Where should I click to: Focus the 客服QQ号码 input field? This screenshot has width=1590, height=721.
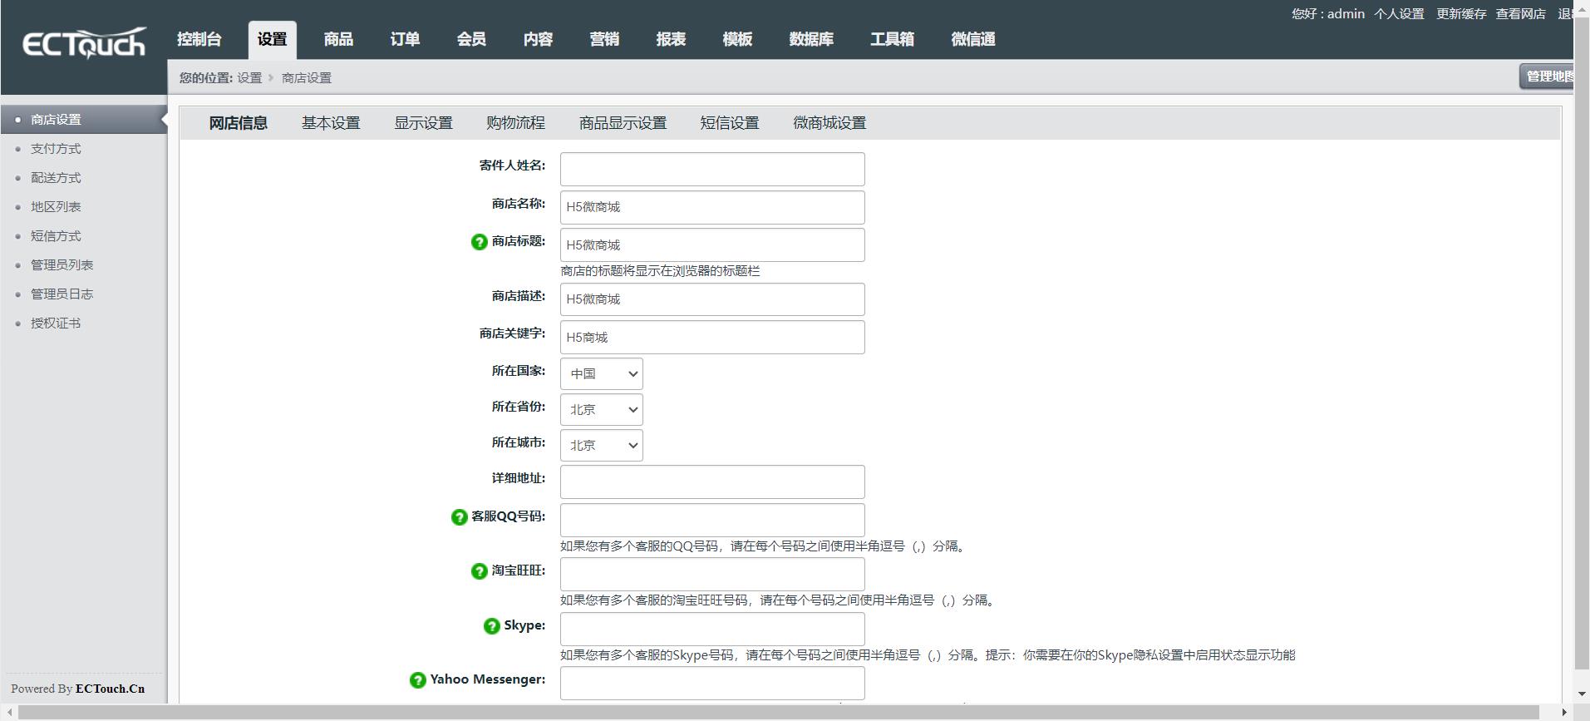click(x=712, y=521)
